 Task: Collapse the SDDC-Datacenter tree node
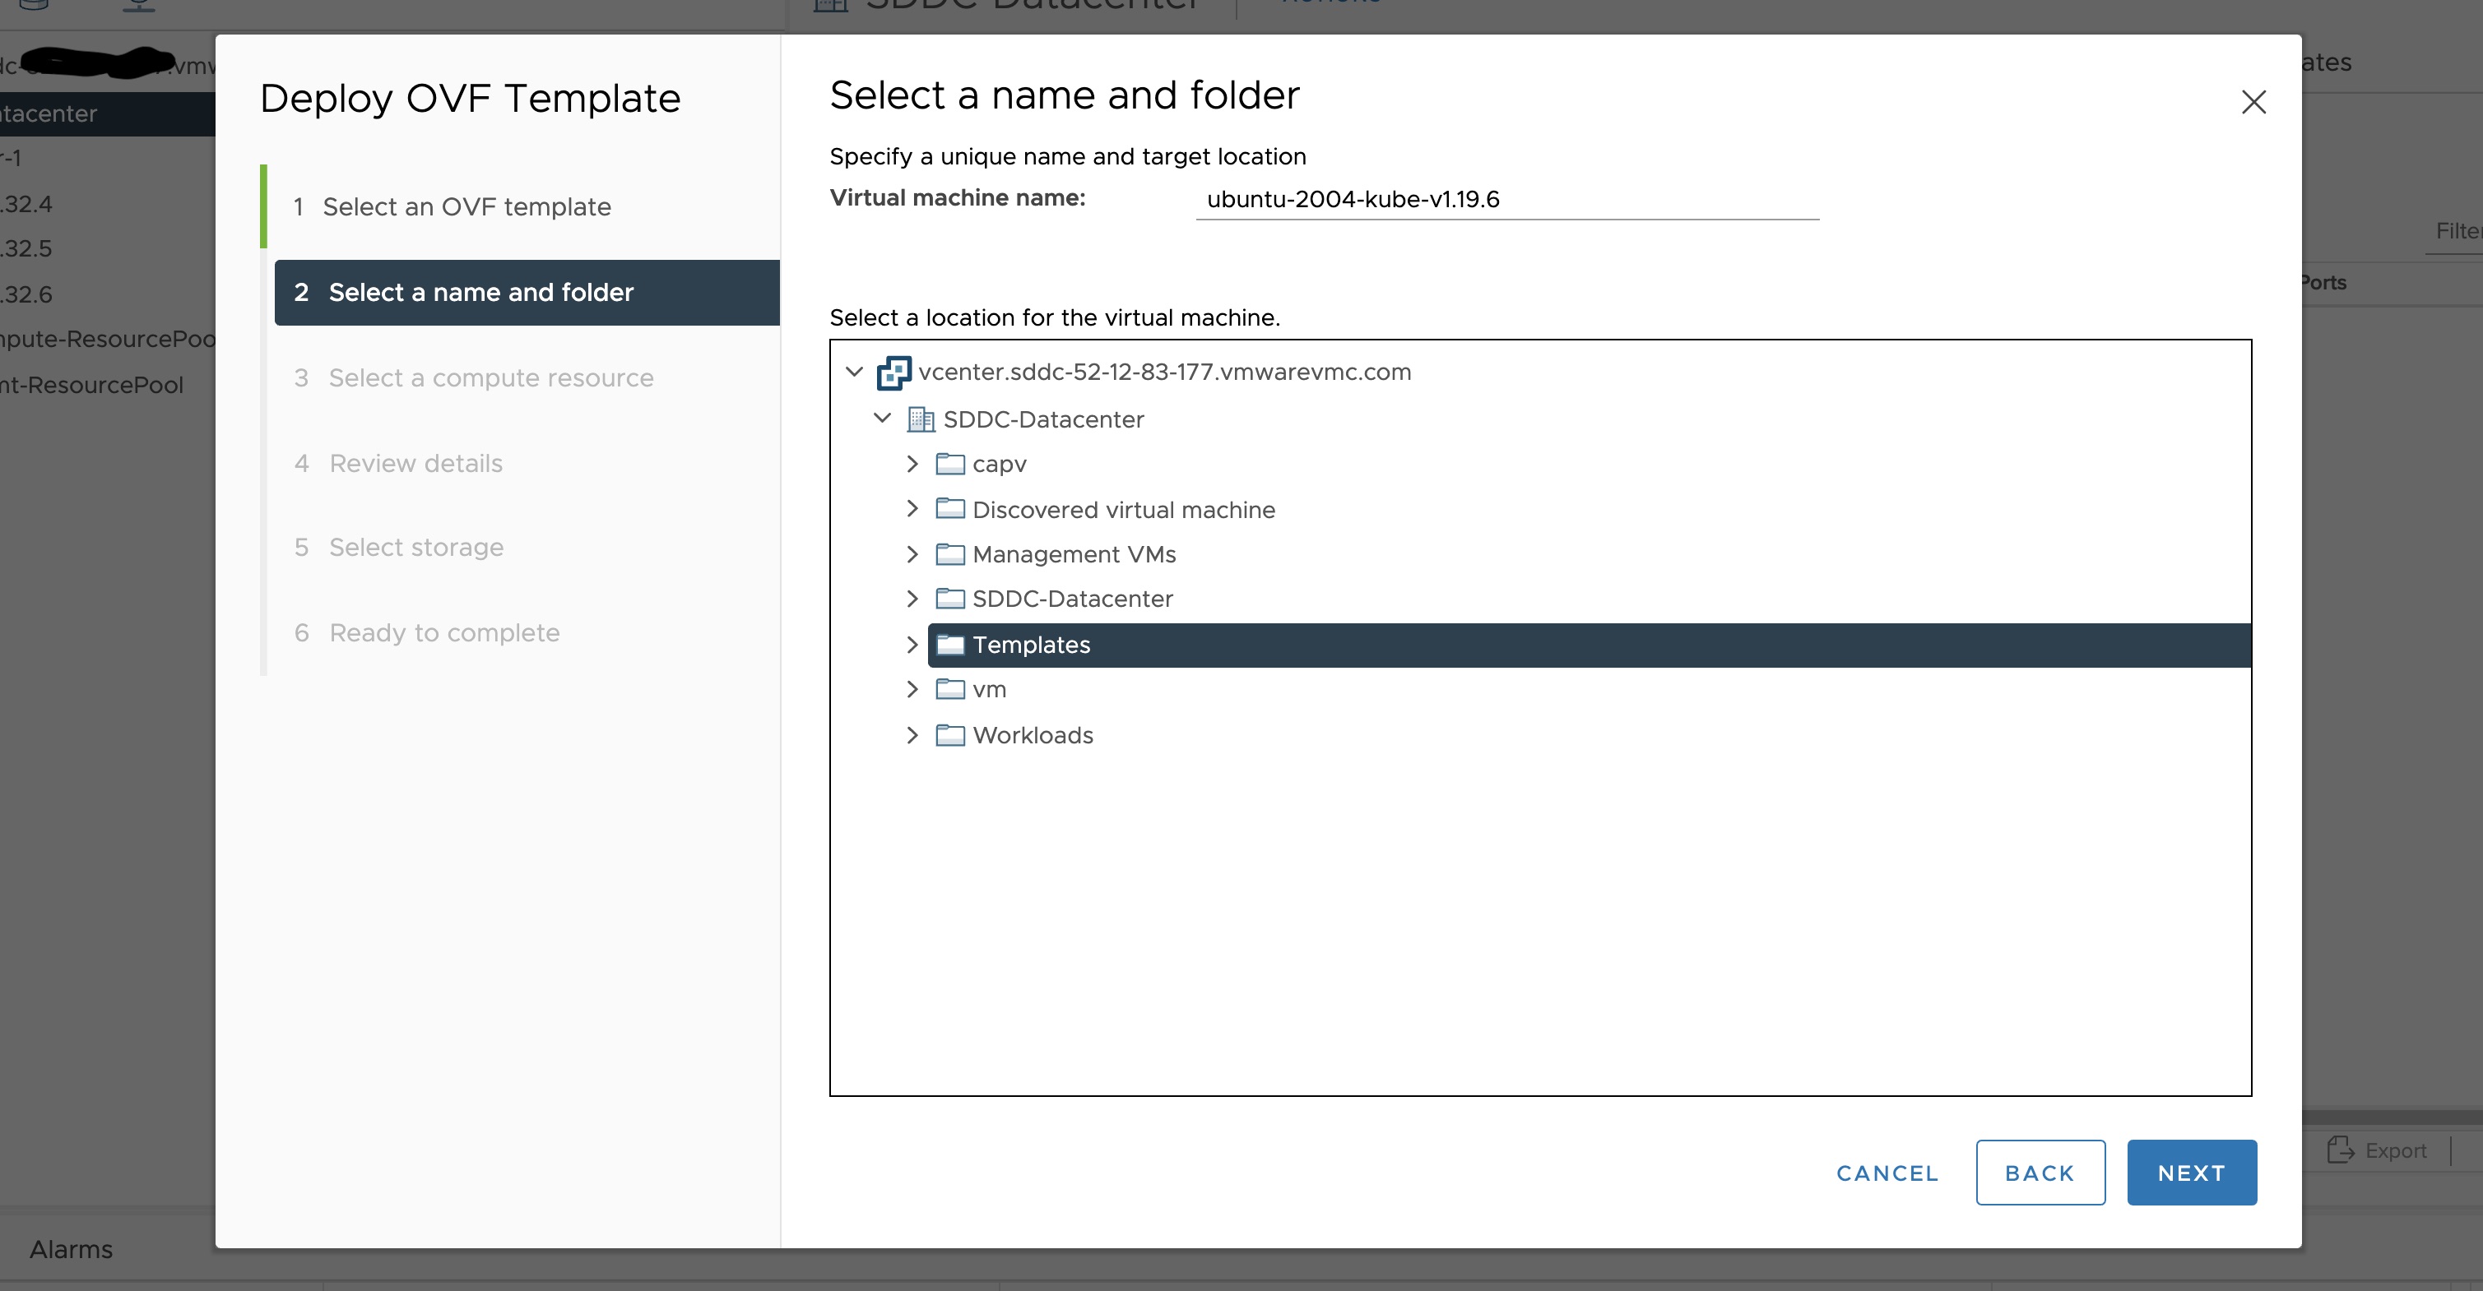(x=882, y=418)
